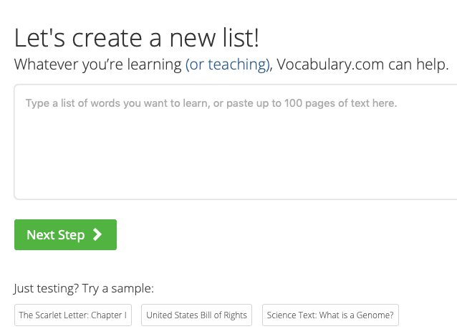Click the arrow icon on Next Step
The image size is (457, 329).
pyautogui.click(x=97, y=235)
